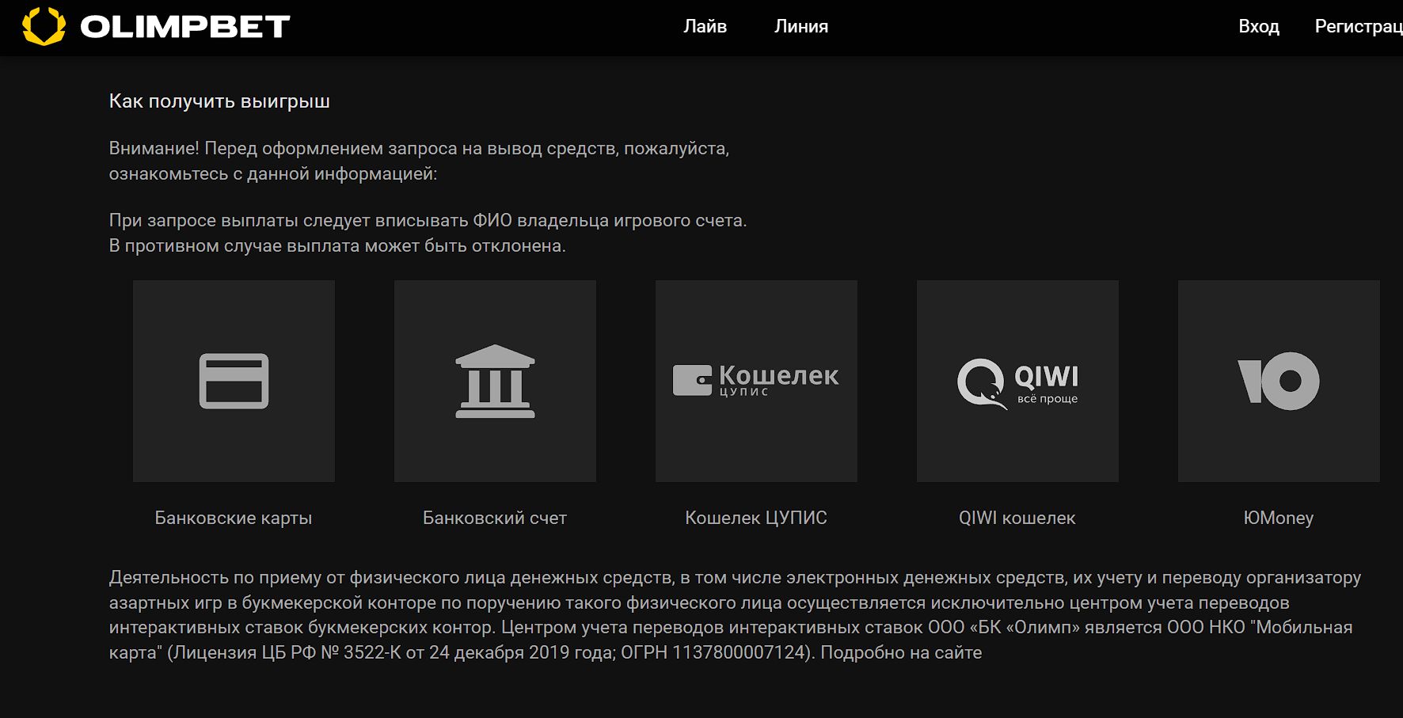Click the Вход login link

1259,26
